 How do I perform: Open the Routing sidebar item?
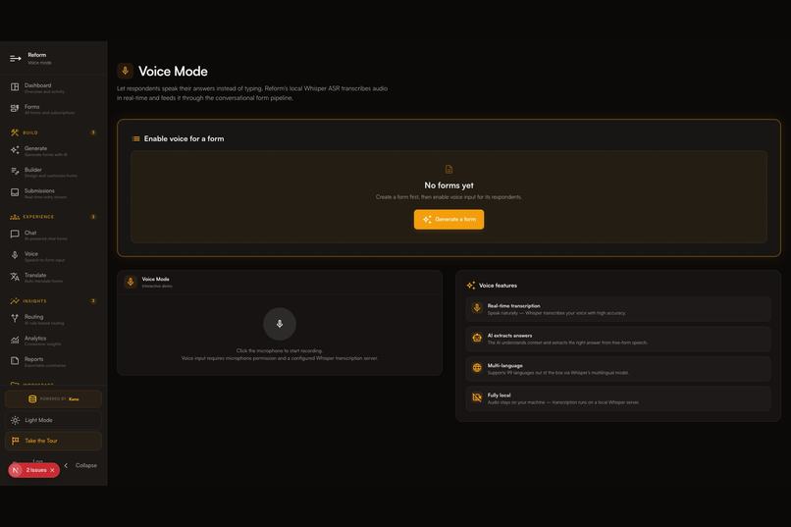pos(53,319)
